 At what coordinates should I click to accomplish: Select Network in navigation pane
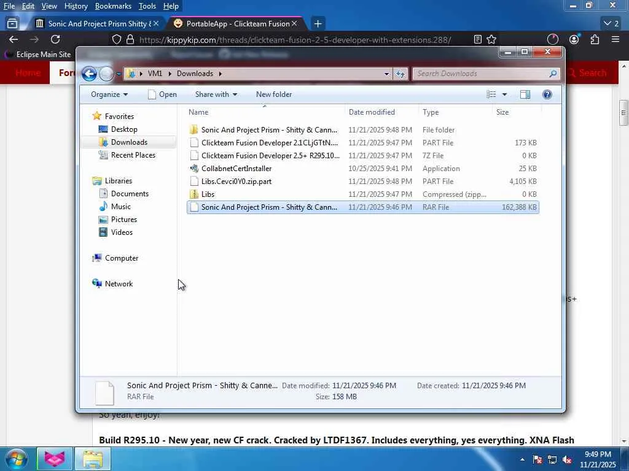119,284
